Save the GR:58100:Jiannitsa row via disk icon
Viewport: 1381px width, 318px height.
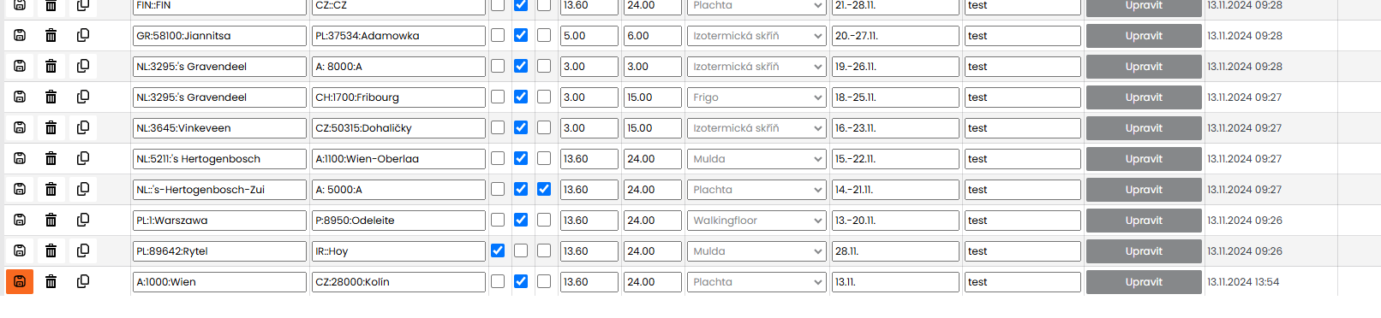pos(20,35)
